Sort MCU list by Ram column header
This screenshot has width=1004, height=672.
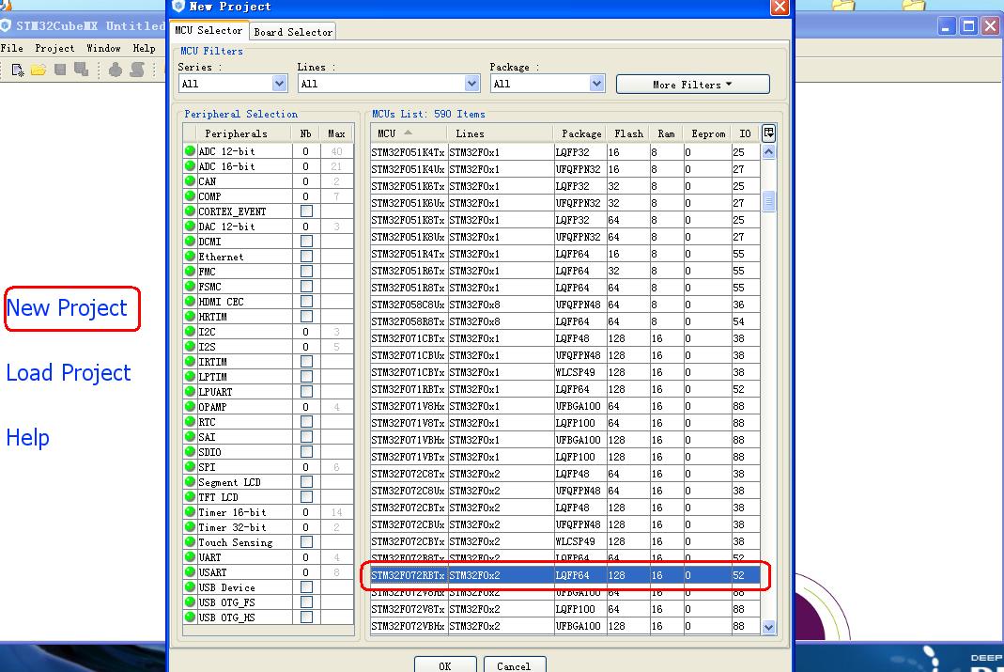(x=667, y=133)
